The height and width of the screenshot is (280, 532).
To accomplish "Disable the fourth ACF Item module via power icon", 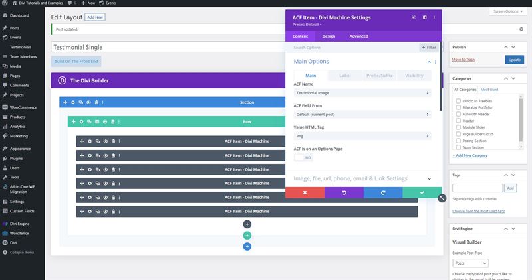I will click(106, 183).
